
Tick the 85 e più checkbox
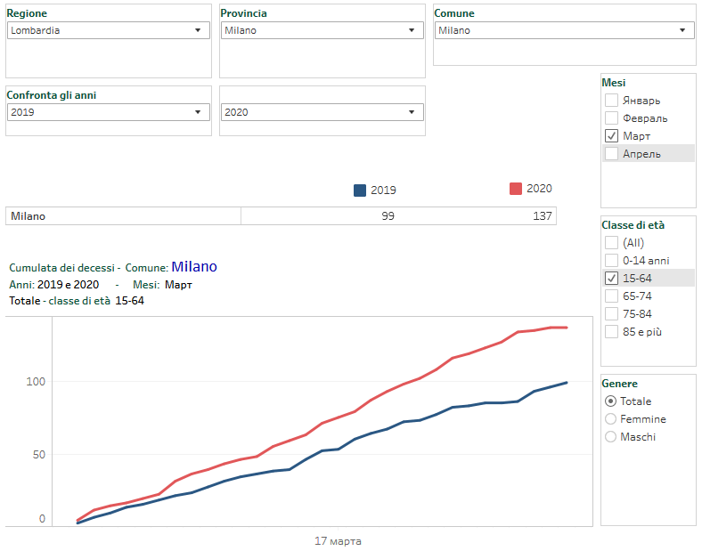click(611, 332)
